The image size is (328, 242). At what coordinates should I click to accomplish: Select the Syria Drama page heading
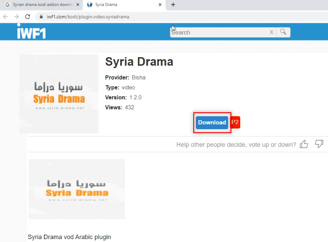pos(139,62)
